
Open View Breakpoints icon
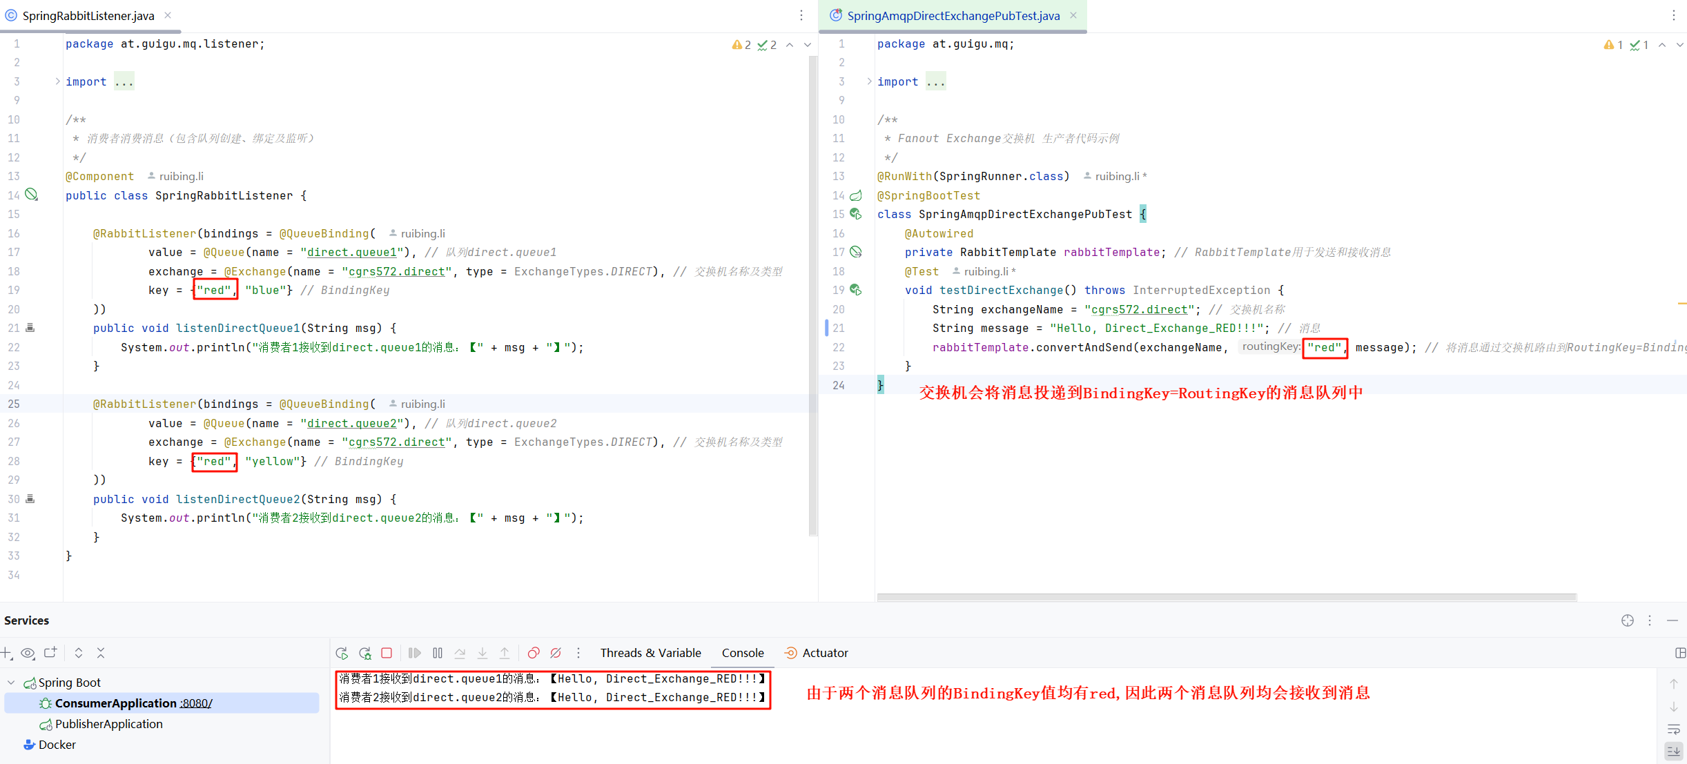533,653
